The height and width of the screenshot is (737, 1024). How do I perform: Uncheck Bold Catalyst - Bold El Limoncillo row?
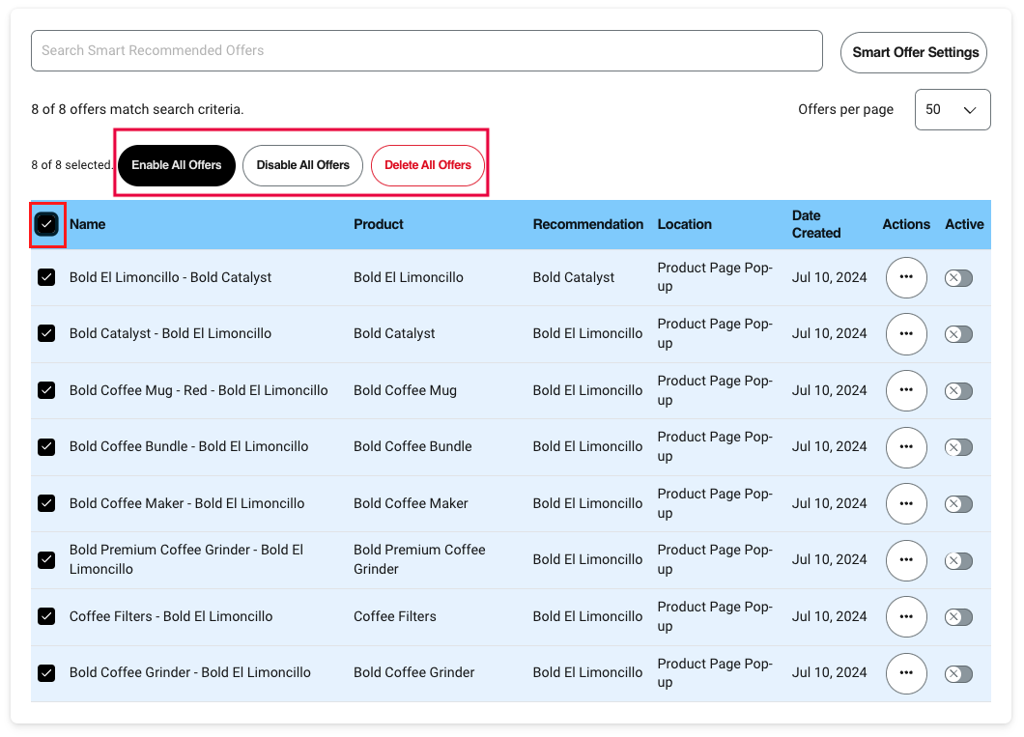pos(46,333)
